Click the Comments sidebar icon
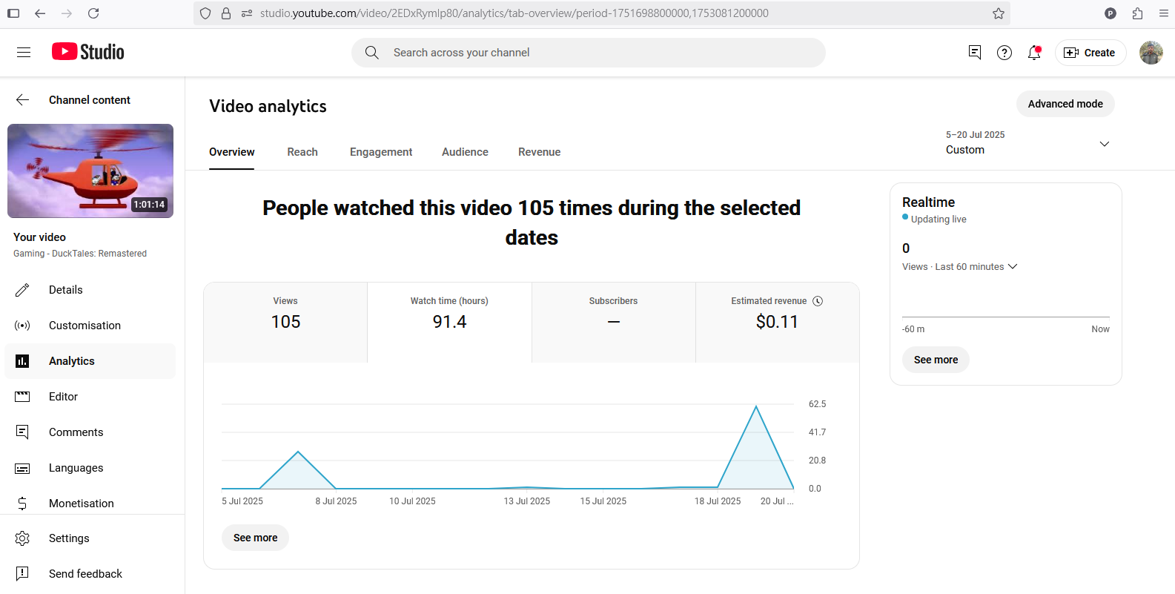 click(x=22, y=432)
